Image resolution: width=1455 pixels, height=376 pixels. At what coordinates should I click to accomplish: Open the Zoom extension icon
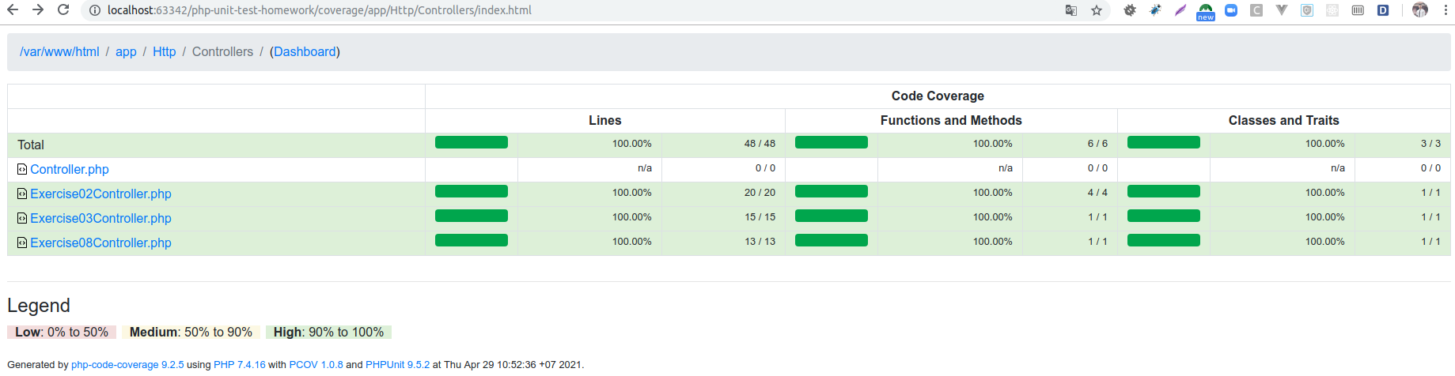click(1231, 10)
